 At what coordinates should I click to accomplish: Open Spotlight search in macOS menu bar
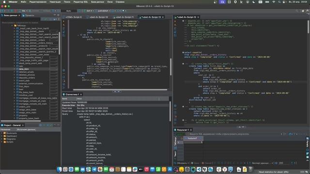click(x=279, y=2)
